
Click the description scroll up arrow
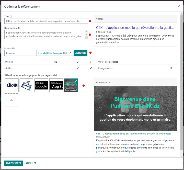(x=86, y=31)
